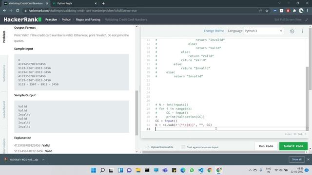Viewport: 312px width, 175px height.
Task: Bookmark this page with the star
Action: pyautogui.click(x=267, y=11)
